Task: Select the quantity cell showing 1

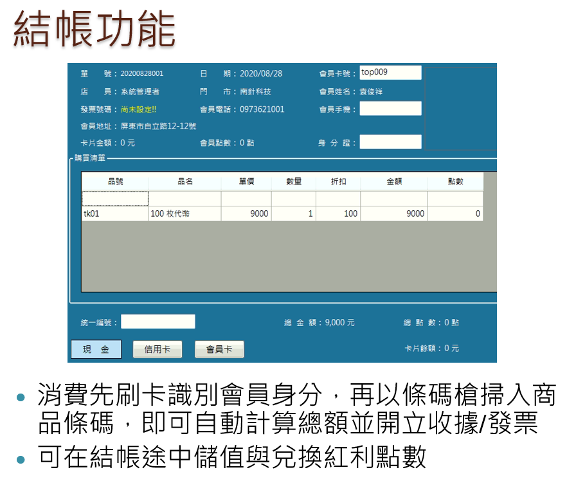Action: point(294,214)
